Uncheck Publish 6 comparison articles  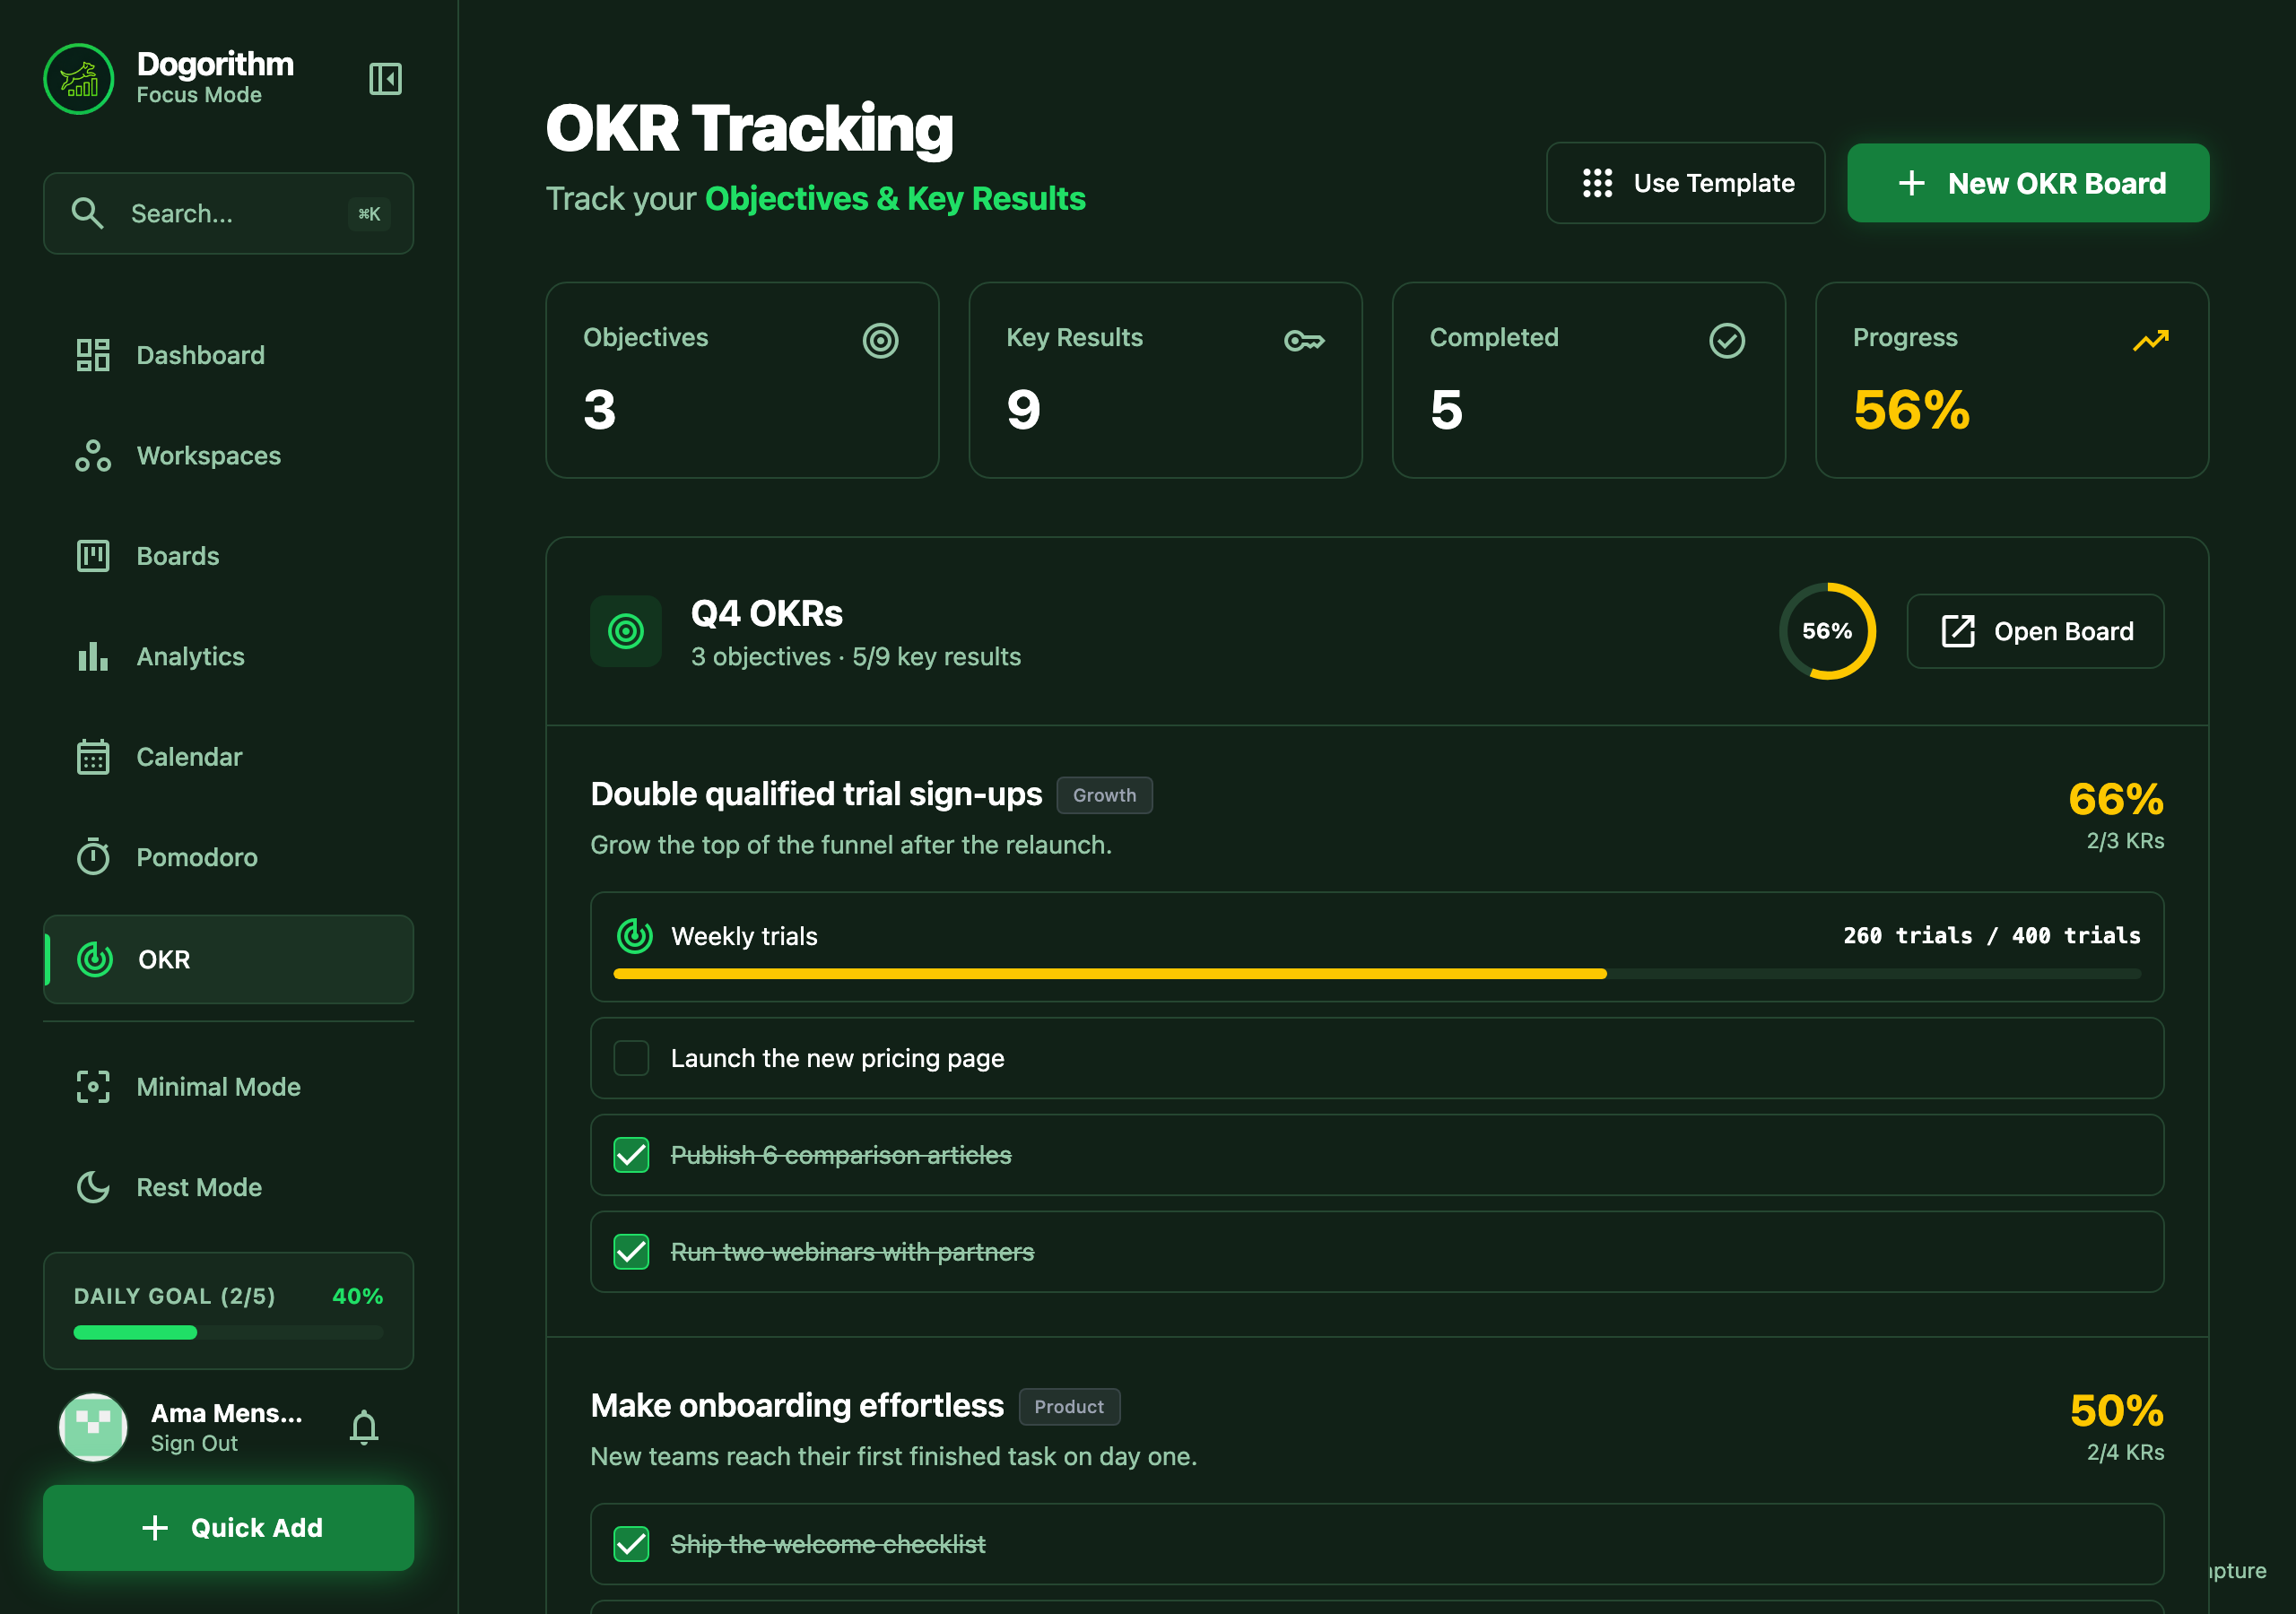(631, 1155)
